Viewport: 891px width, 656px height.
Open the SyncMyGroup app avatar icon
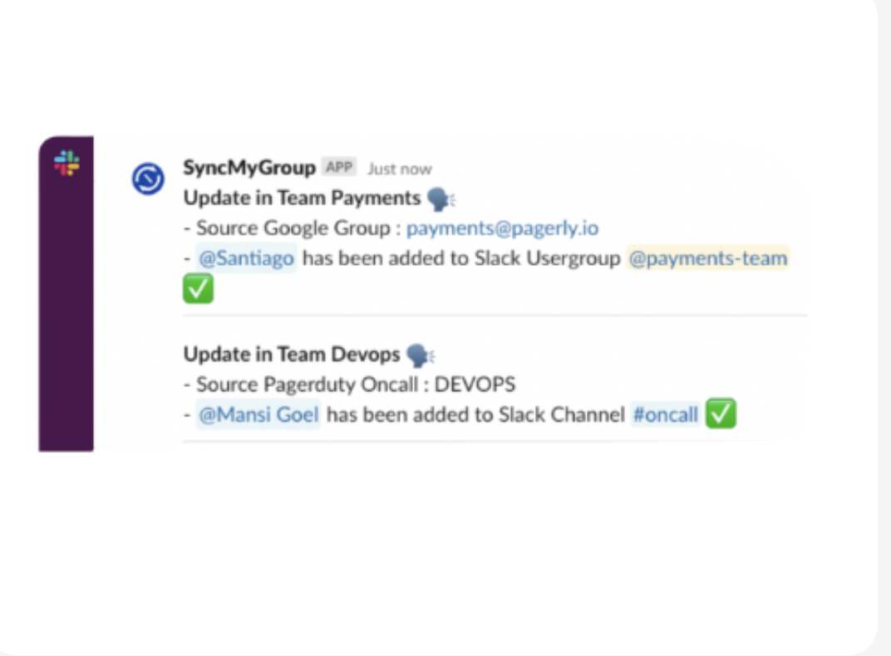click(148, 179)
